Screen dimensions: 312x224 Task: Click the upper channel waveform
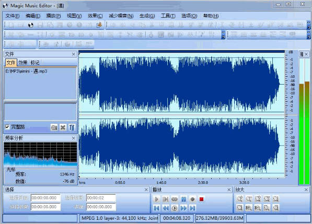[182, 84]
